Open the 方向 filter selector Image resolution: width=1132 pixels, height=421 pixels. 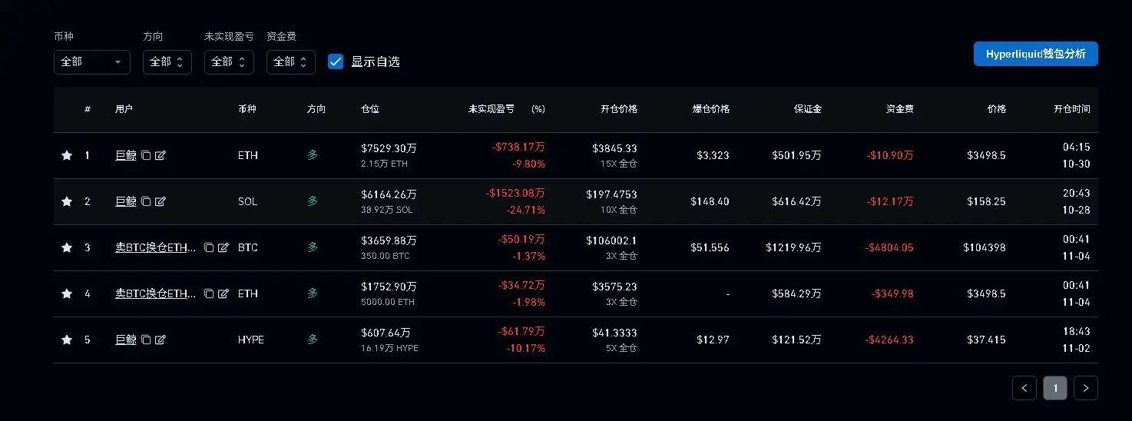[167, 61]
